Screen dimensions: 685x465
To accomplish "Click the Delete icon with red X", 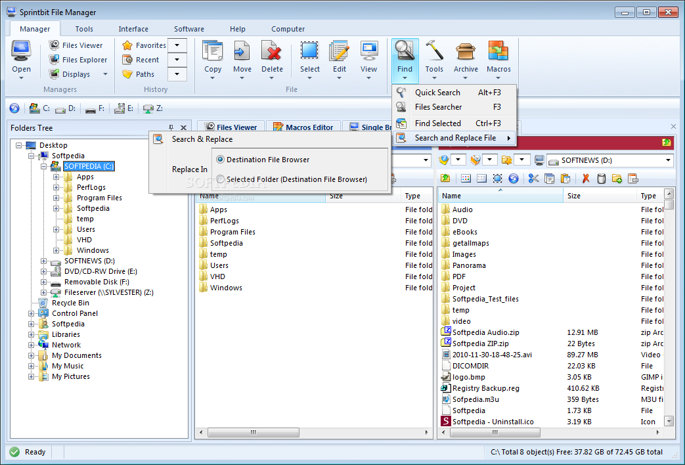I will pos(272,52).
